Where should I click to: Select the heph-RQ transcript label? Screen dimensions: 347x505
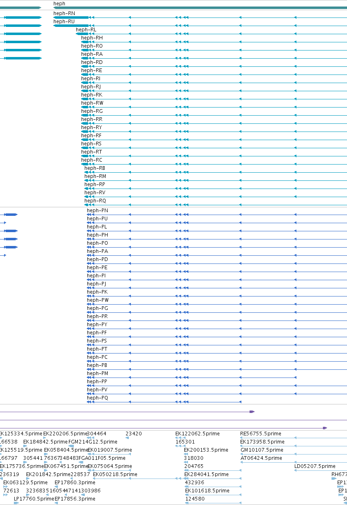[x=95, y=201]
